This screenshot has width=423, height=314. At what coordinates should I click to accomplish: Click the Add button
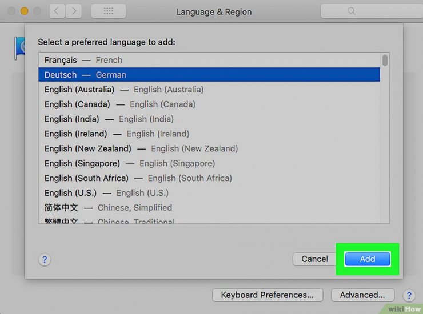coord(368,259)
